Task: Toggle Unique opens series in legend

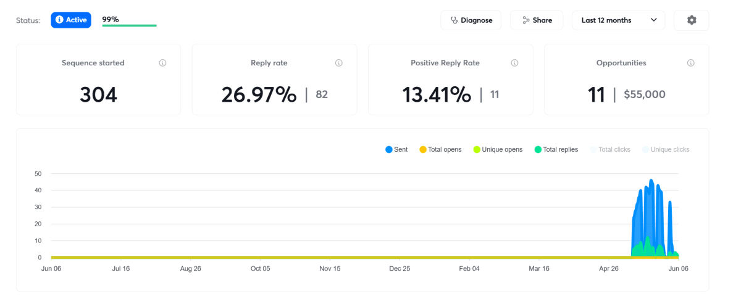Action: click(498, 150)
